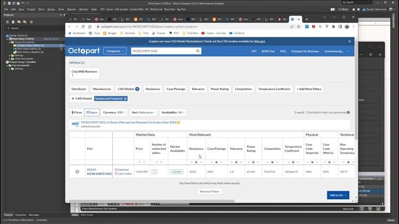Open the Place menu in Altium

[41, 9]
